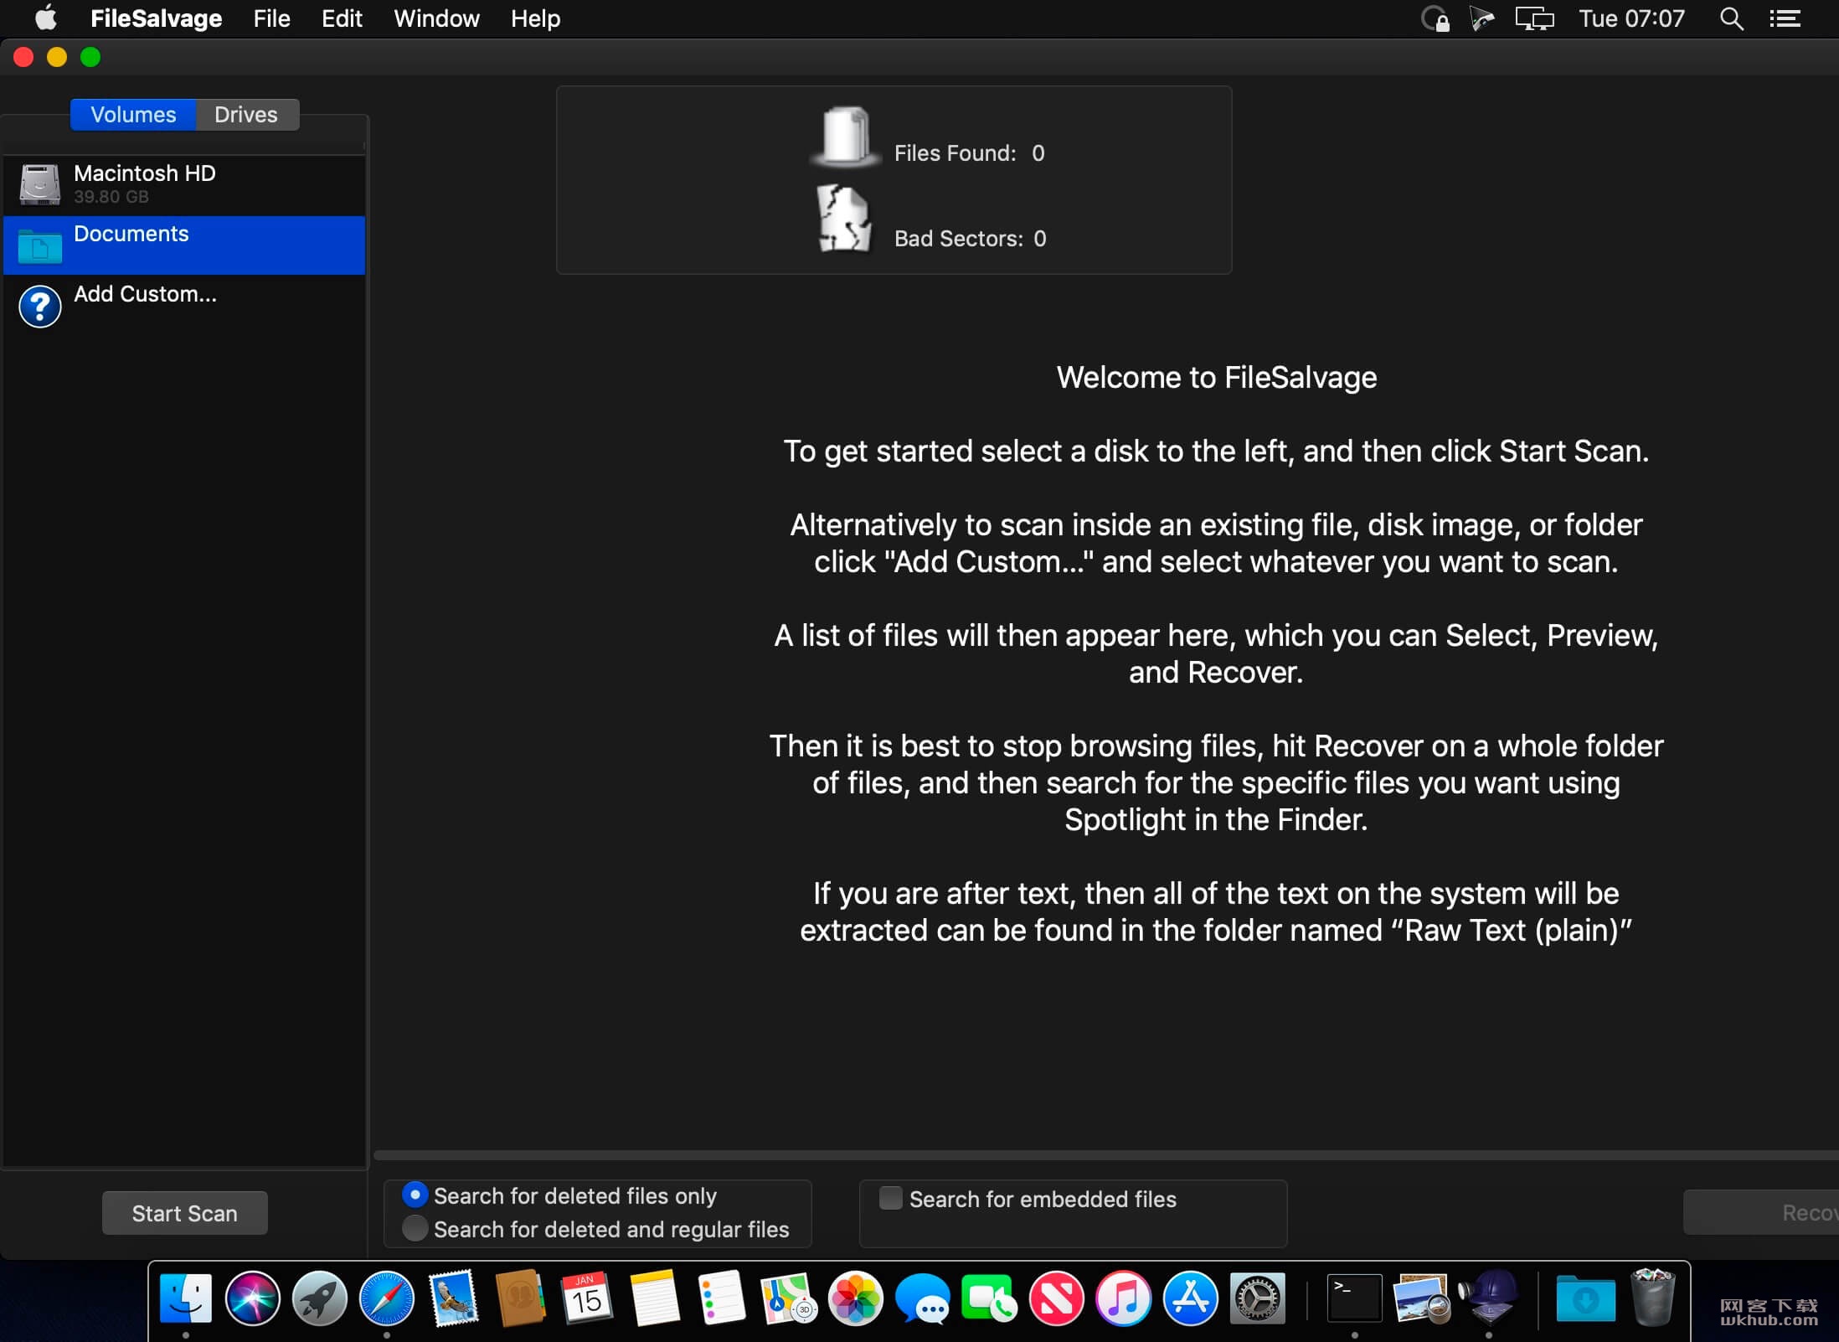Open Contacts book icon in dock
This screenshot has height=1342, width=1839.
pos(520,1298)
